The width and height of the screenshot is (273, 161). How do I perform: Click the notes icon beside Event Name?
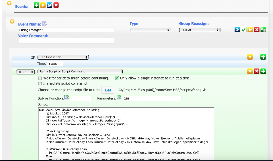[44, 24]
